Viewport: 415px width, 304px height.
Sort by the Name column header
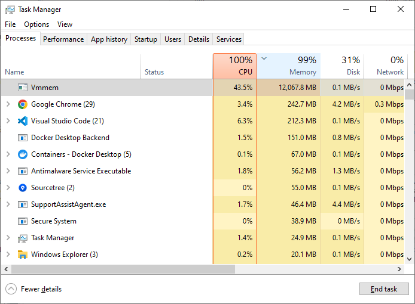(71, 66)
